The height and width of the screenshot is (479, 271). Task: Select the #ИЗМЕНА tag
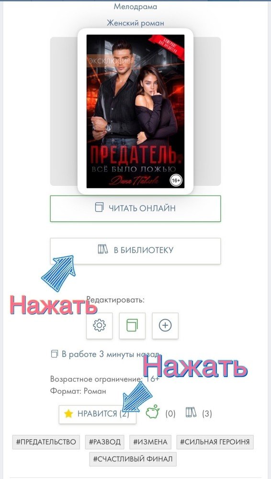150,442
